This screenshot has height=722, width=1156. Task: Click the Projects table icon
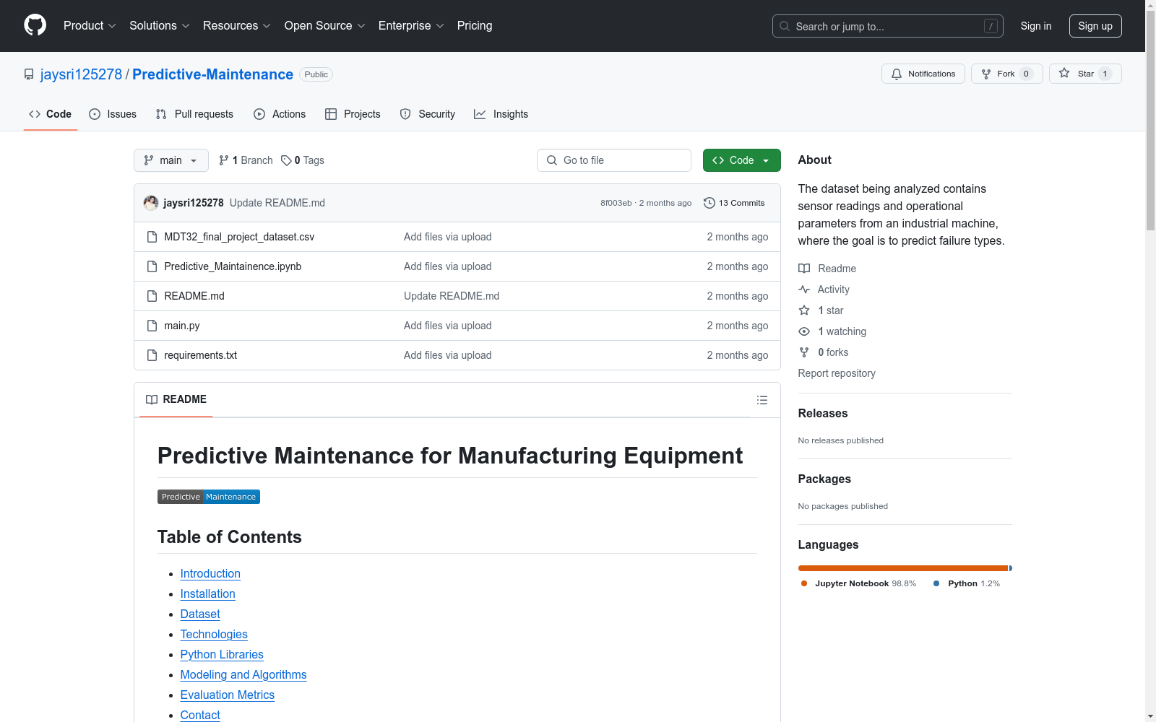331,114
